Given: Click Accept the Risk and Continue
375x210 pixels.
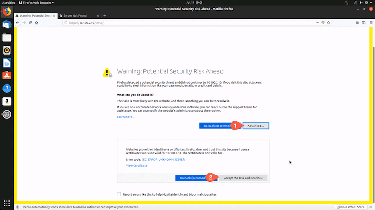Looking at the screenshot, I should 243,178.
